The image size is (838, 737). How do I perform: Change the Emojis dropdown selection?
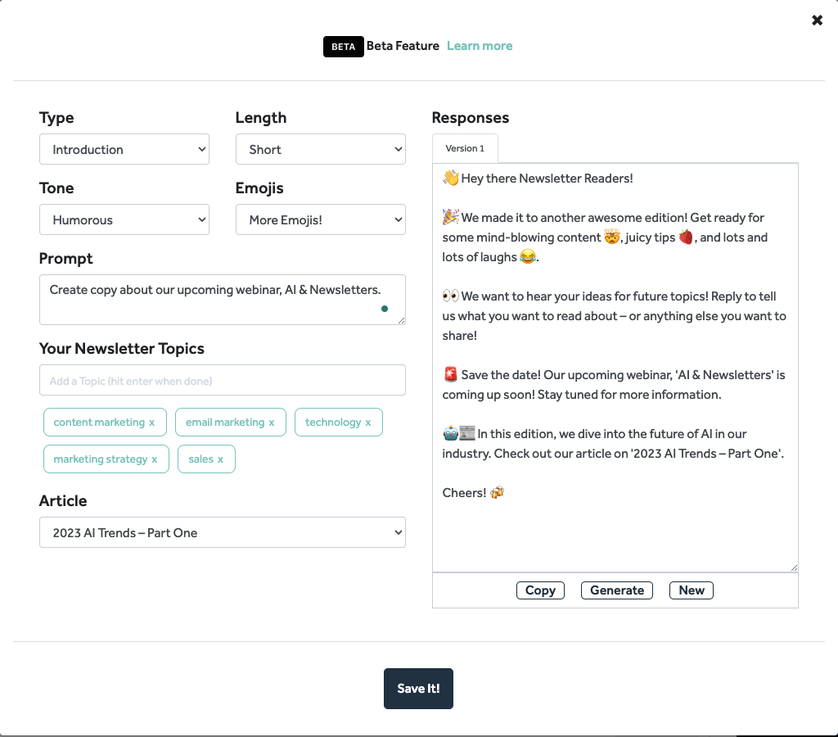(321, 220)
